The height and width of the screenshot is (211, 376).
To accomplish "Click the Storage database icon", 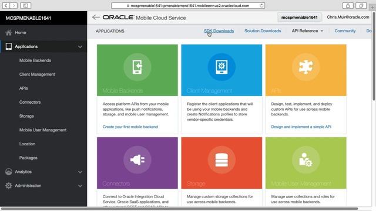I will pyautogui.click(x=221, y=160).
